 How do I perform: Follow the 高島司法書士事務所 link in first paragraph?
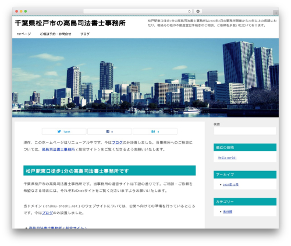[x=58, y=149]
